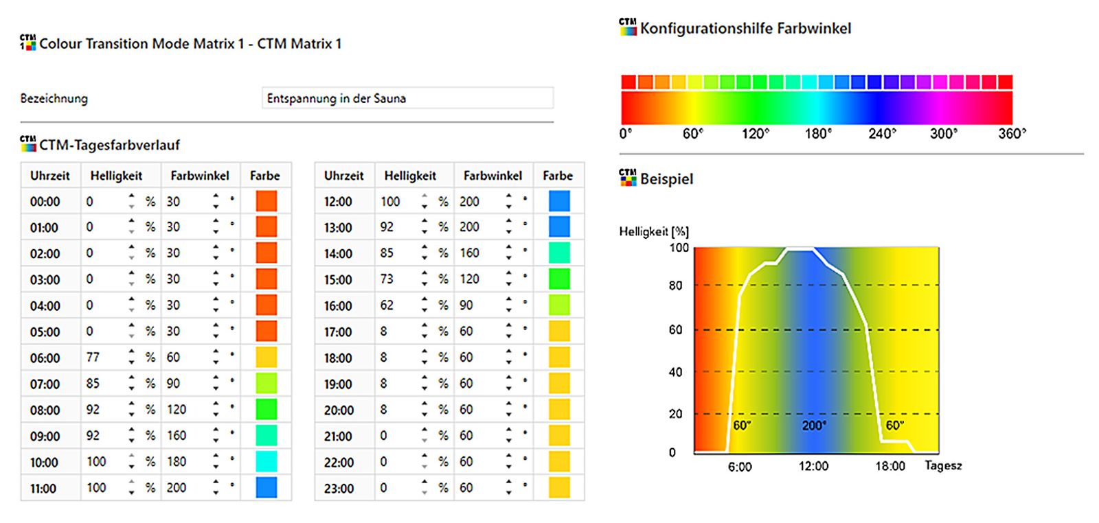Click the Konfigurationshilfe Farbwinkel icon
This screenshot has height=523, width=1099.
(x=627, y=27)
